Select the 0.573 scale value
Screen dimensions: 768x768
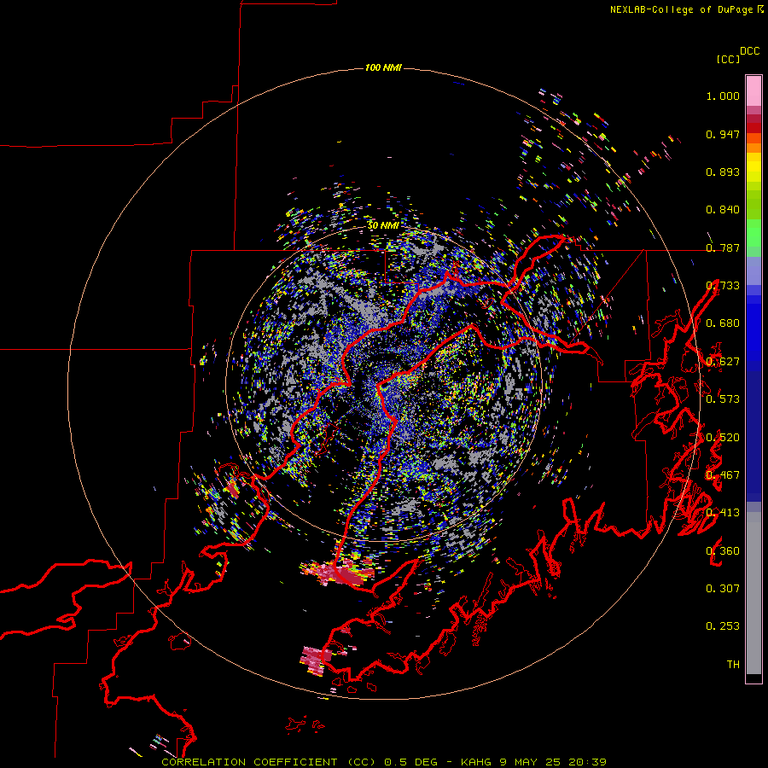pyautogui.click(x=723, y=399)
